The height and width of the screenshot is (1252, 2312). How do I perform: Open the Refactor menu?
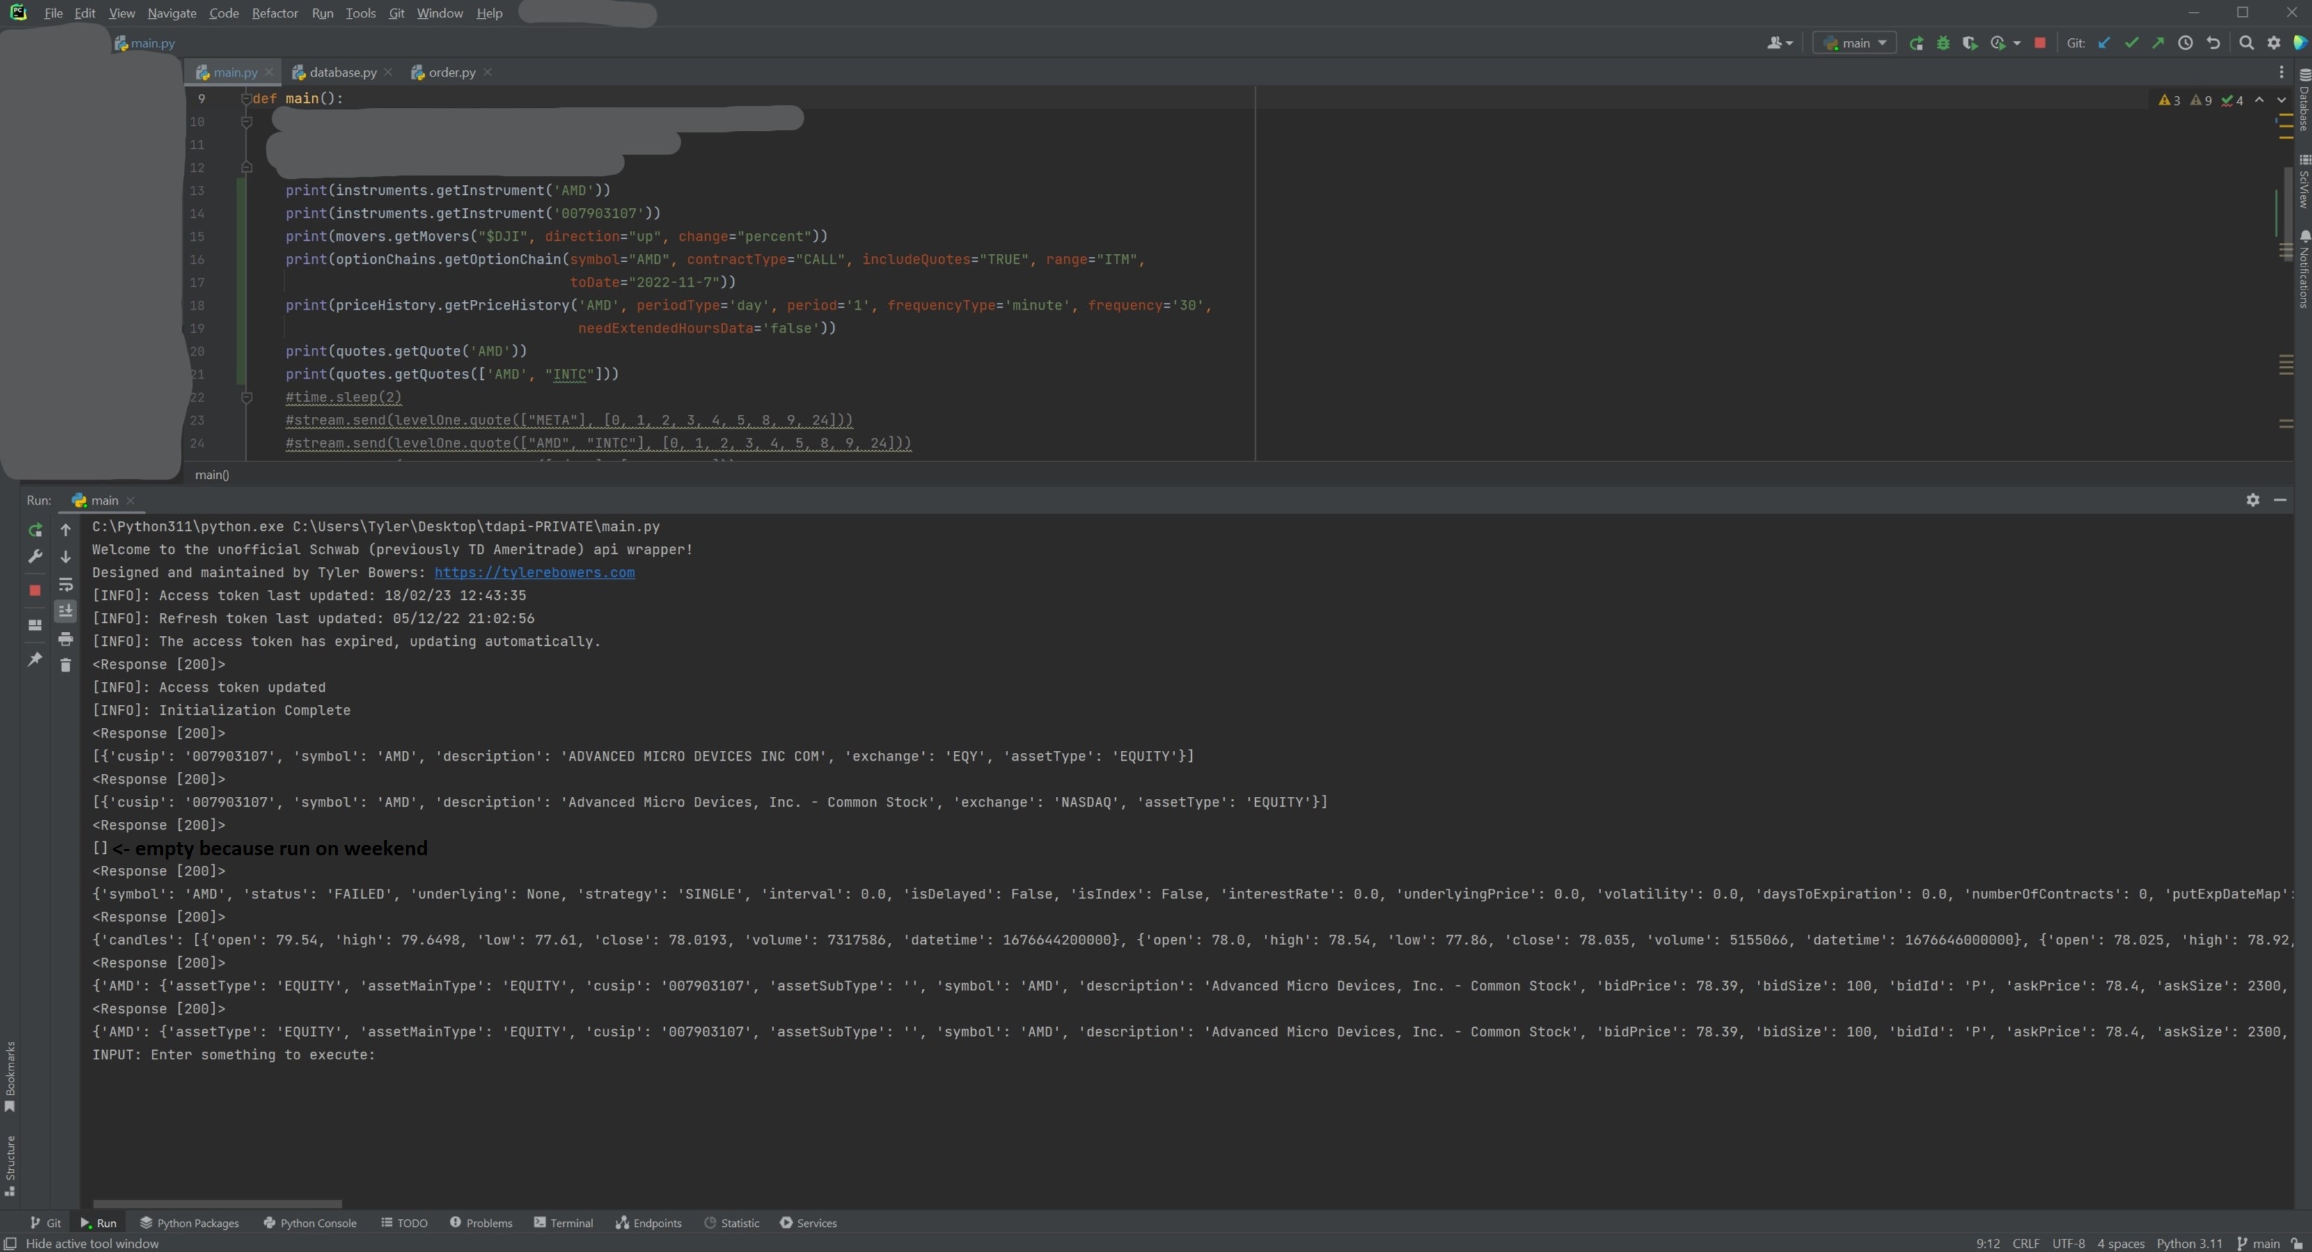pos(274,13)
